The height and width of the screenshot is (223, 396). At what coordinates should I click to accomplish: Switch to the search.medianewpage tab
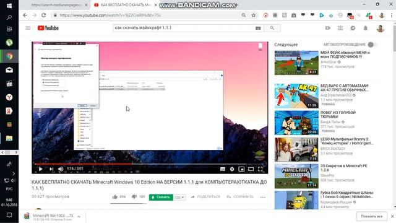pyautogui.click(x=57, y=5)
